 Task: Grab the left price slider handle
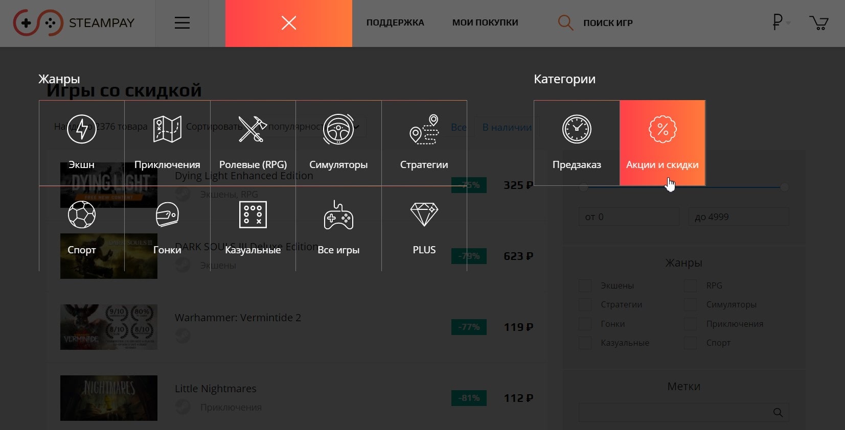(x=583, y=187)
